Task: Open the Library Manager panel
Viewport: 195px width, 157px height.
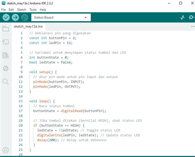Action: pyautogui.click(x=6, y=55)
